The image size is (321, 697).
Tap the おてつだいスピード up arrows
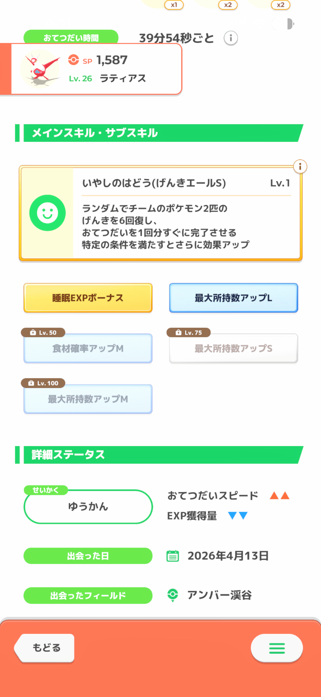[x=279, y=495]
